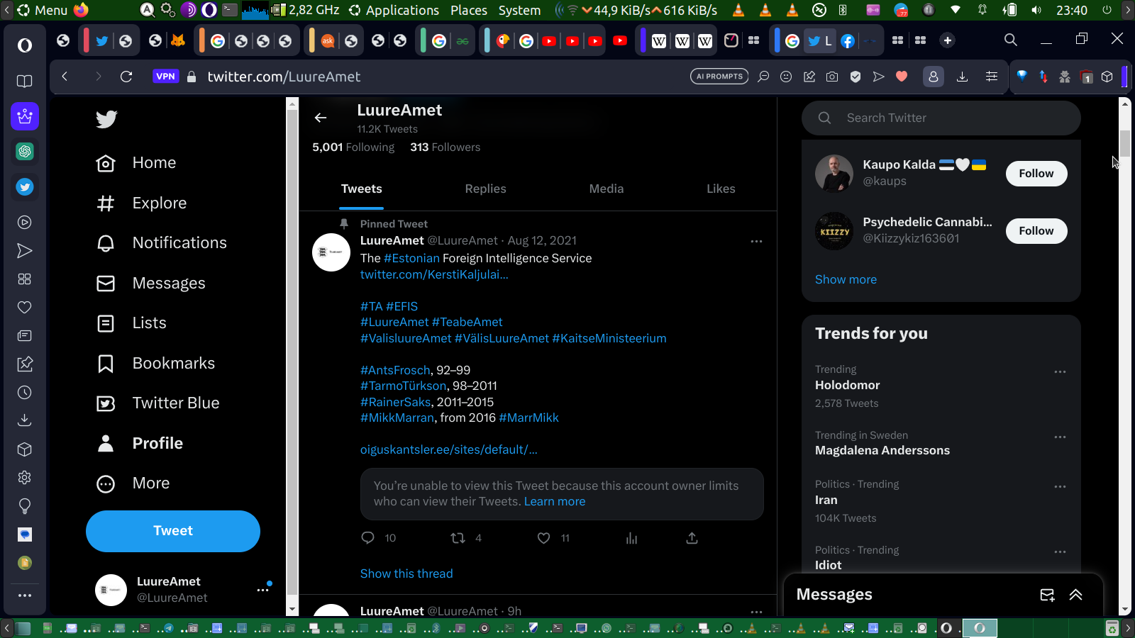Add page to bookmarks with heart icon
The height and width of the screenshot is (638, 1135).
click(x=902, y=77)
